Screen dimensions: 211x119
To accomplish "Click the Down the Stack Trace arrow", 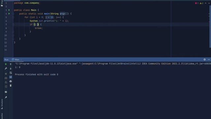I will pyautogui.click(x=11, y=68).
